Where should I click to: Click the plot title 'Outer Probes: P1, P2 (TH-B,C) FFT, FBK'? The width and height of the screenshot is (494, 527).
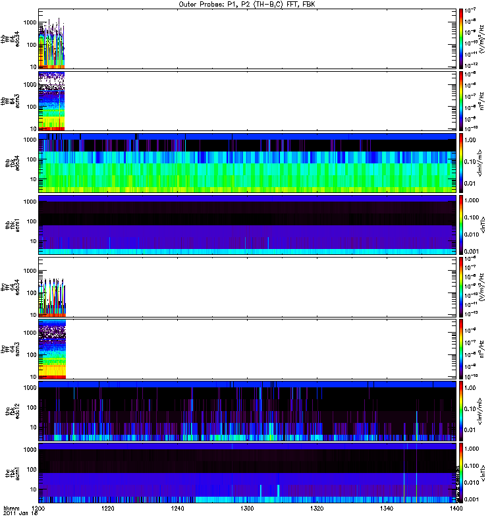pyautogui.click(x=247, y=5)
